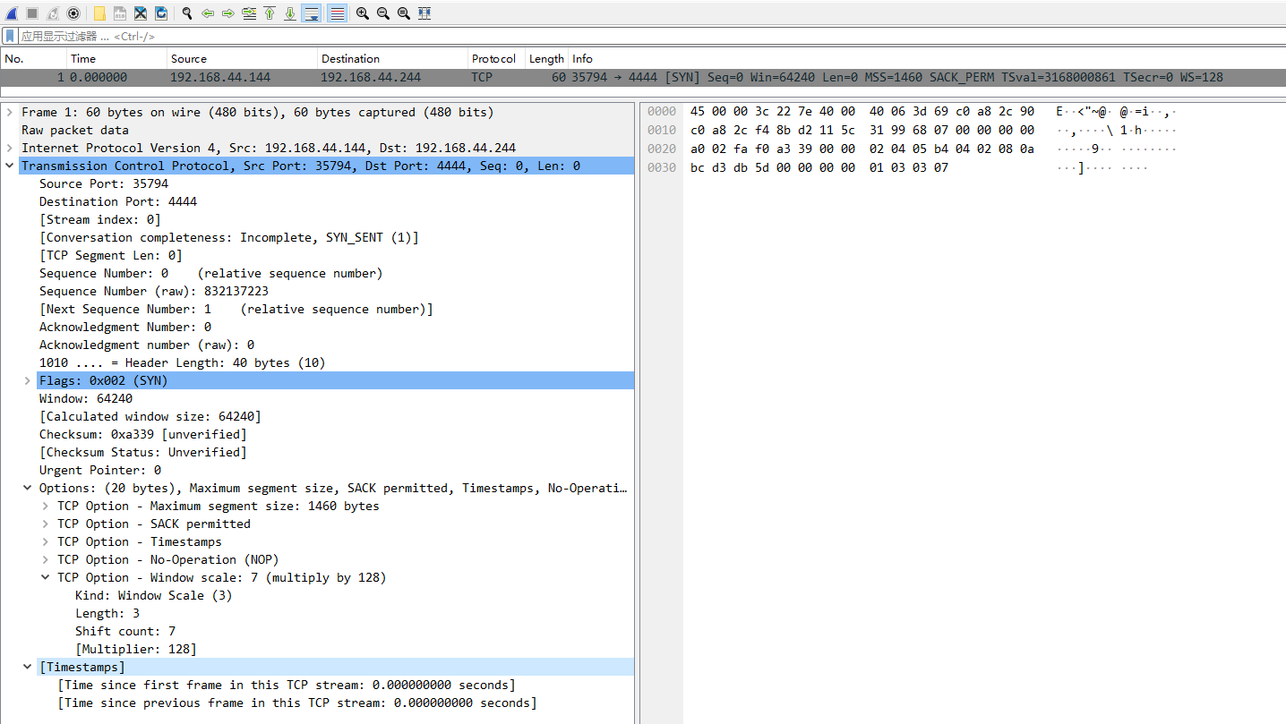This screenshot has height=724, width=1286.
Task: Zoom out main window text
Action: pos(383,13)
